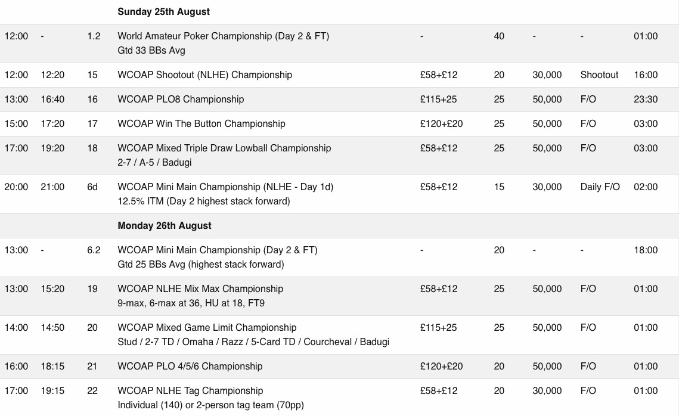
Task: Click the Sunday 25th August heading
Action: pos(164,12)
